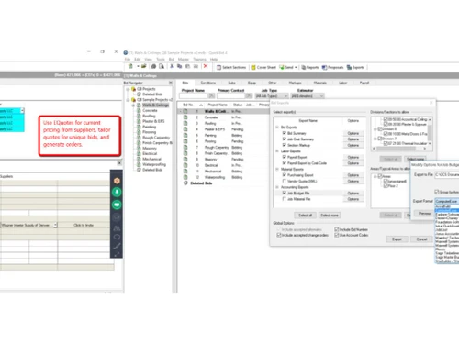Viewport: 459px width, 344px height.
Task: Click the Options button for Bid Summary
Action: pos(353,133)
